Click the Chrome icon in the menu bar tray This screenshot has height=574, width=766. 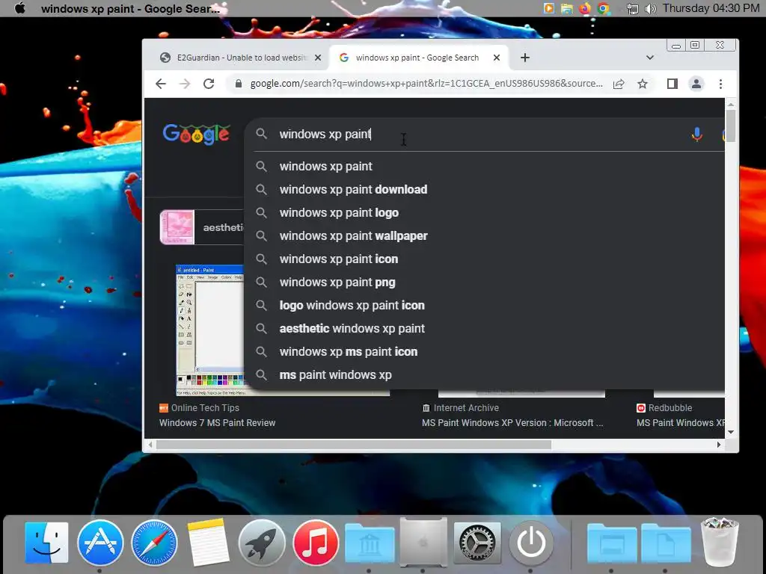(x=604, y=8)
